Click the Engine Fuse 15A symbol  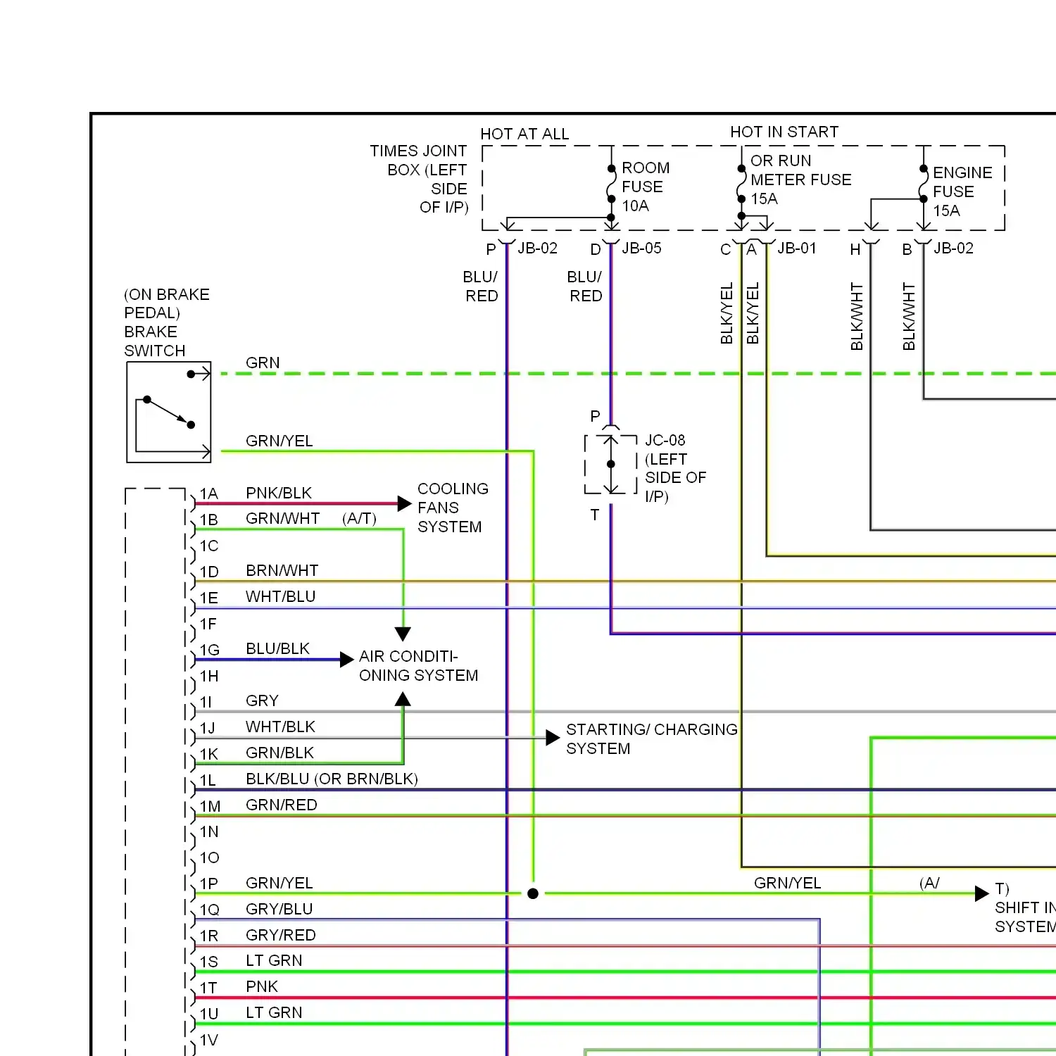(924, 184)
